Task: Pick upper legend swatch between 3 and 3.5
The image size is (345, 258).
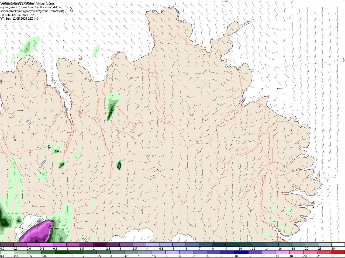Action: pos(126,245)
